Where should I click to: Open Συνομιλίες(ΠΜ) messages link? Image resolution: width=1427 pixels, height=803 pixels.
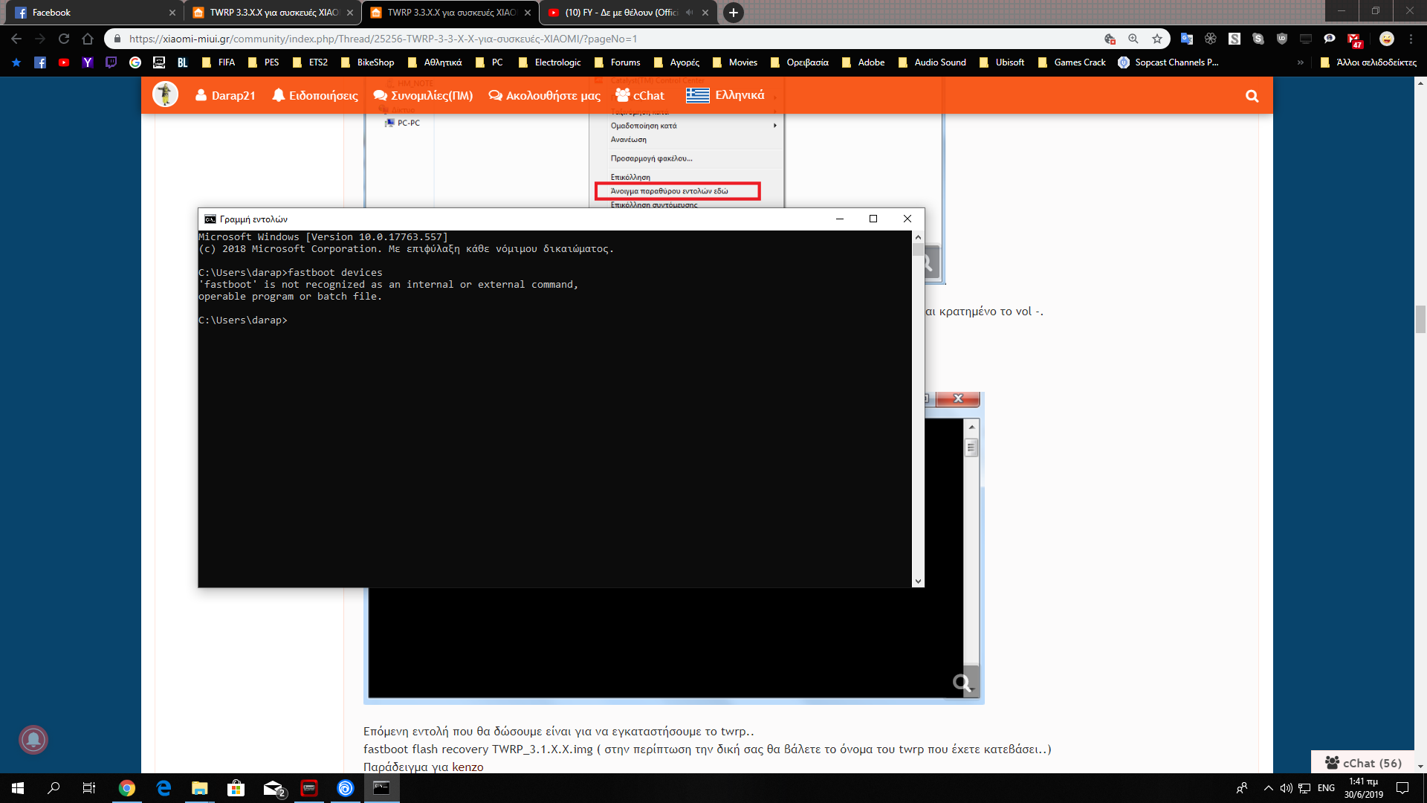[423, 96]
